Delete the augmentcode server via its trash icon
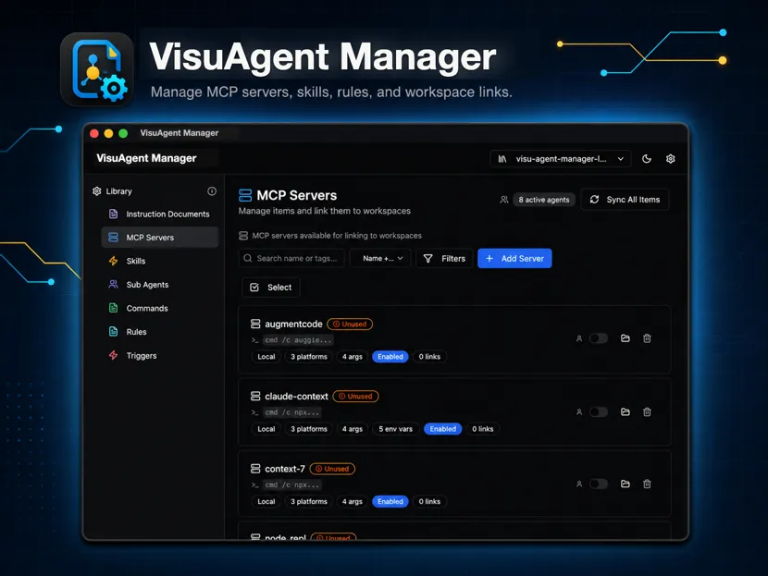This screenshot has width=768, height=576. tap(647, 338)
